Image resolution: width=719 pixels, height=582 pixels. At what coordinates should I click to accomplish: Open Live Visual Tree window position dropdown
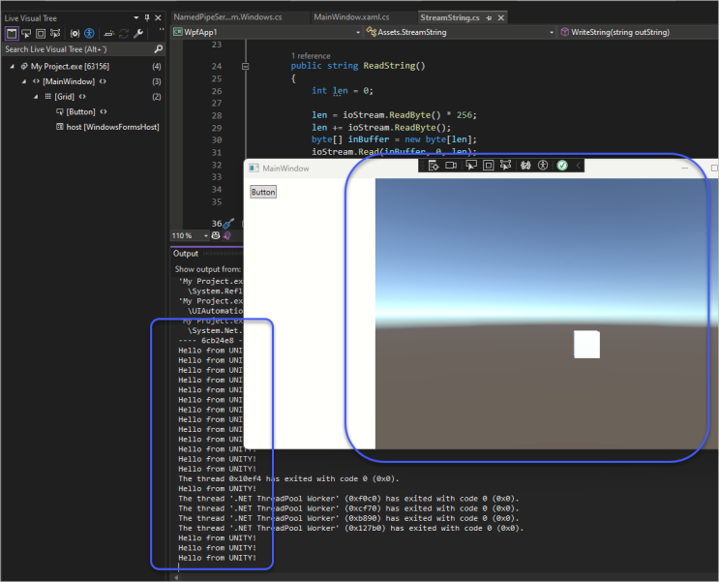click(x=136, y=17)
